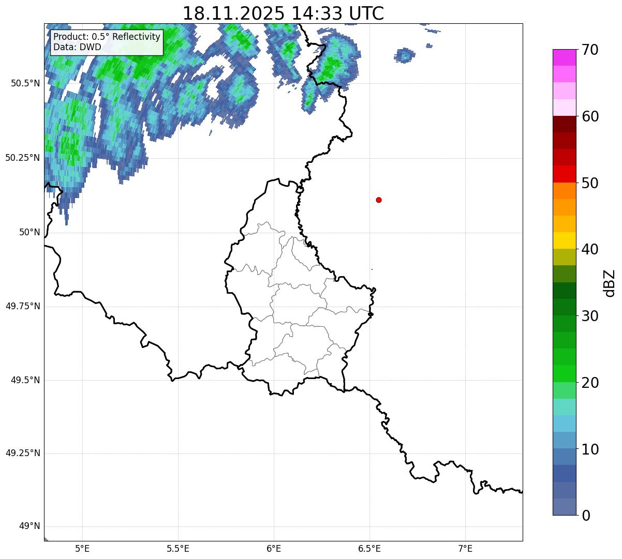Click the 50 colorbar tick label
The height and width of the screenshot is (559, 622).
[589, 183]
